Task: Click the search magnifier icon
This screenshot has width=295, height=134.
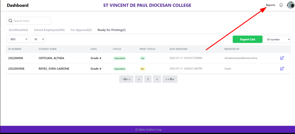Action: tap(10, 21)
